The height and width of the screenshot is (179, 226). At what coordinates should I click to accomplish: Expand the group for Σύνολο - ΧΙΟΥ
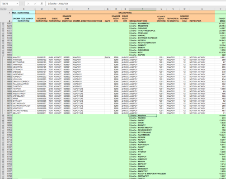coord(3,52)
